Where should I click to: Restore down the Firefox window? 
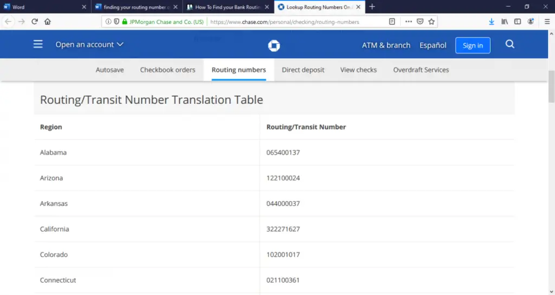(x=527, y=6)
